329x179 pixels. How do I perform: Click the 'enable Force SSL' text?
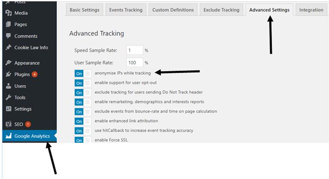point(111,140)
